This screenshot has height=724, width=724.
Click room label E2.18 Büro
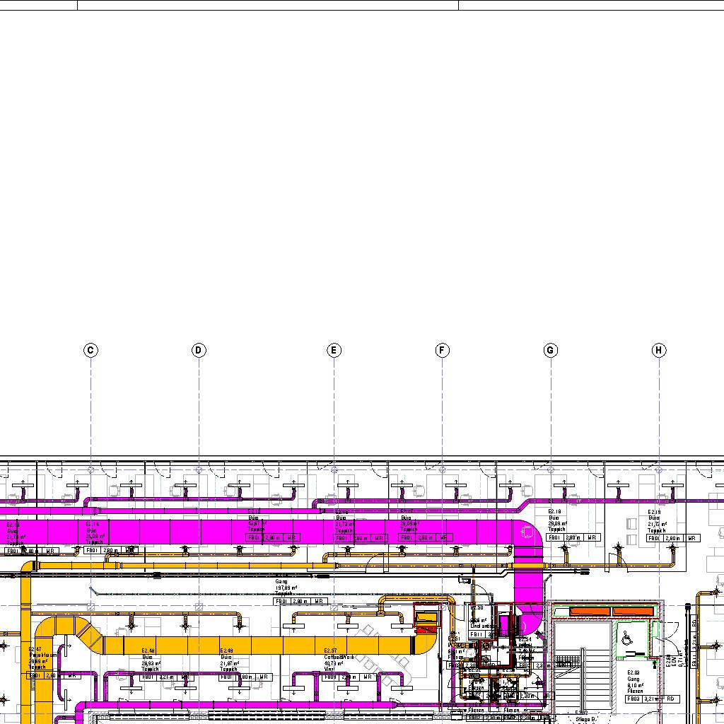(x=557, y=520)
